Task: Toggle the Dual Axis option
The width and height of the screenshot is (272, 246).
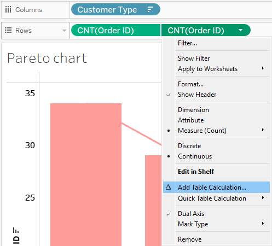Action: coord(191,214)
